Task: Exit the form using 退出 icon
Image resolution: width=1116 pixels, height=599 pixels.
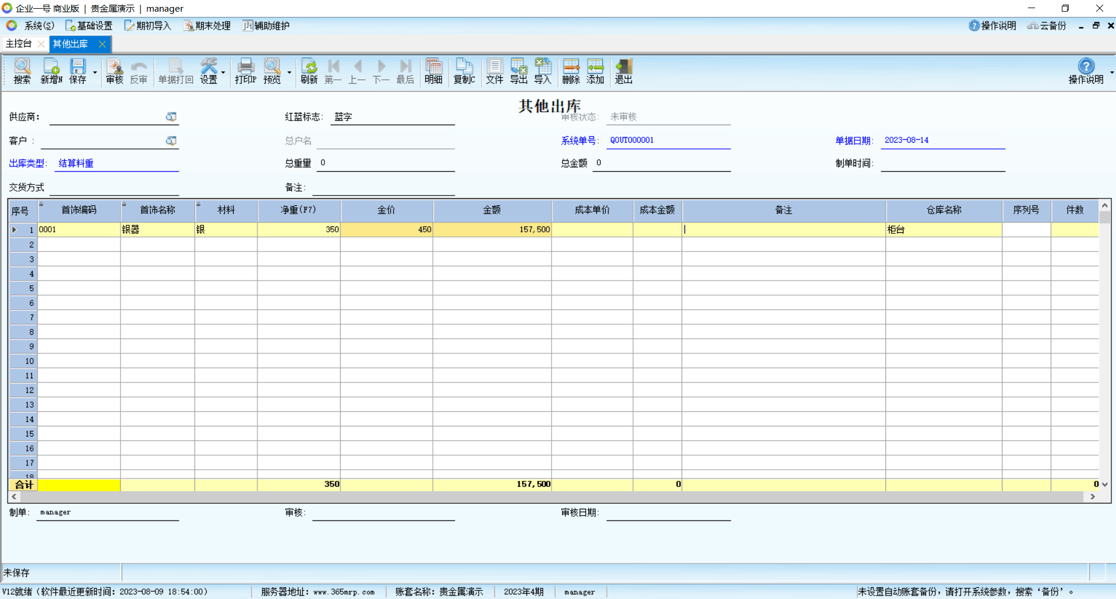Action: coord(623,71)
